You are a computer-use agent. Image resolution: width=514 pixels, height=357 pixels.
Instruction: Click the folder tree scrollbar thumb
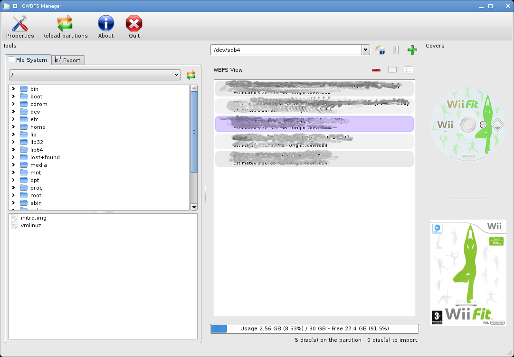pyautogui.click(x=194, y=132)
